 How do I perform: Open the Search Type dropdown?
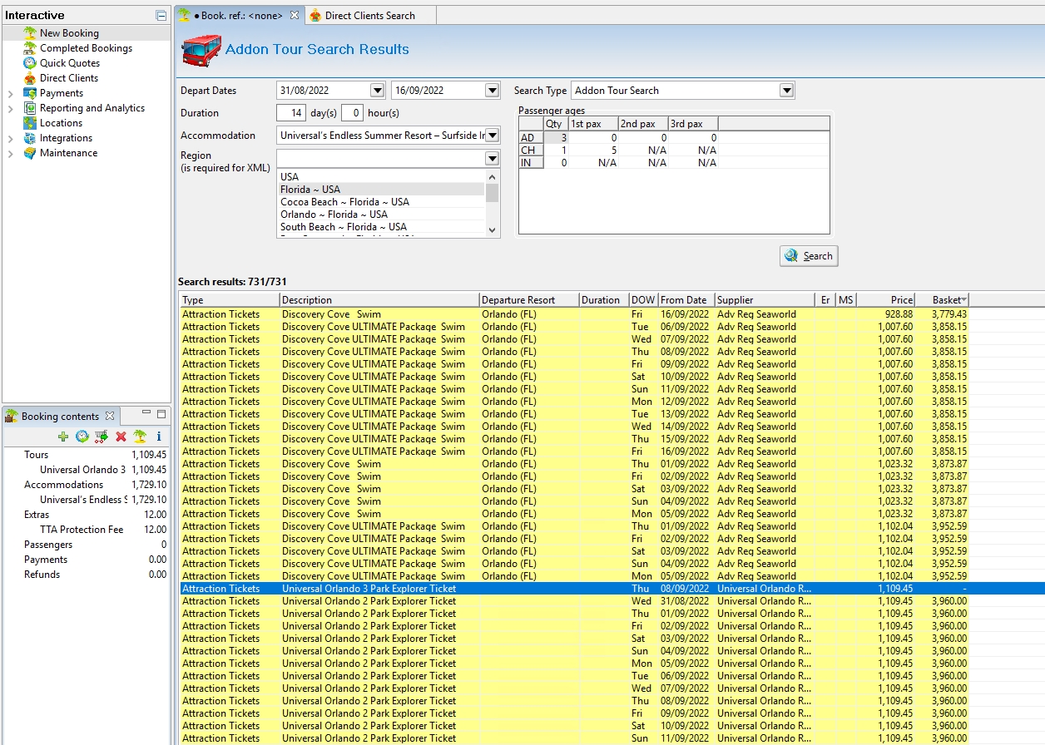click(786, 91)
